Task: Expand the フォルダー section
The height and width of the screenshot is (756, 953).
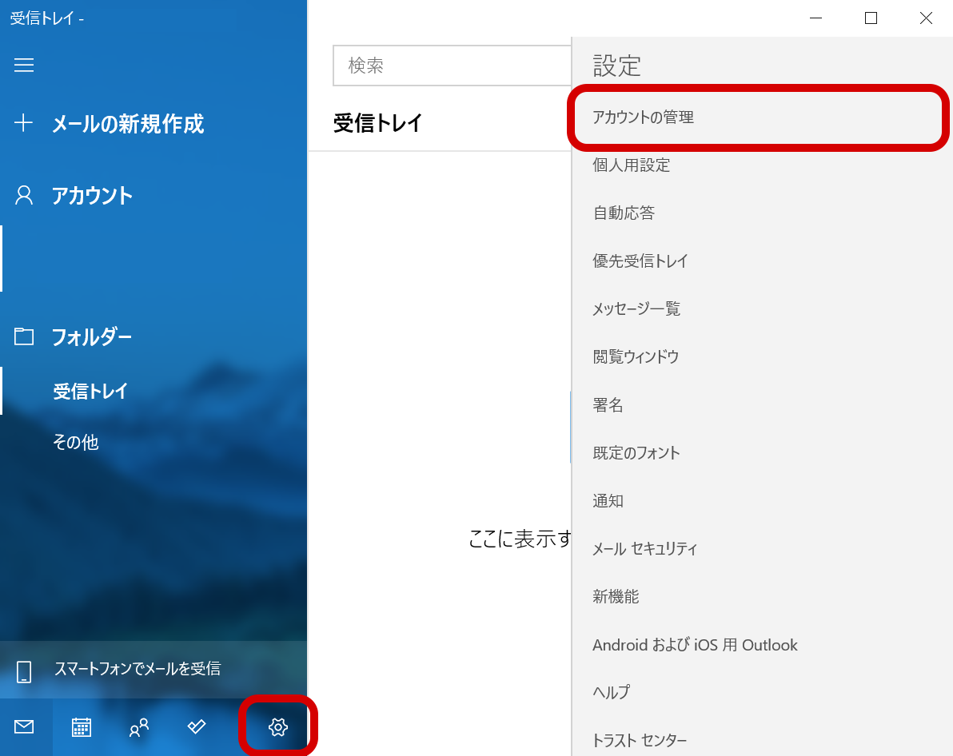Action: coord(92,336)
